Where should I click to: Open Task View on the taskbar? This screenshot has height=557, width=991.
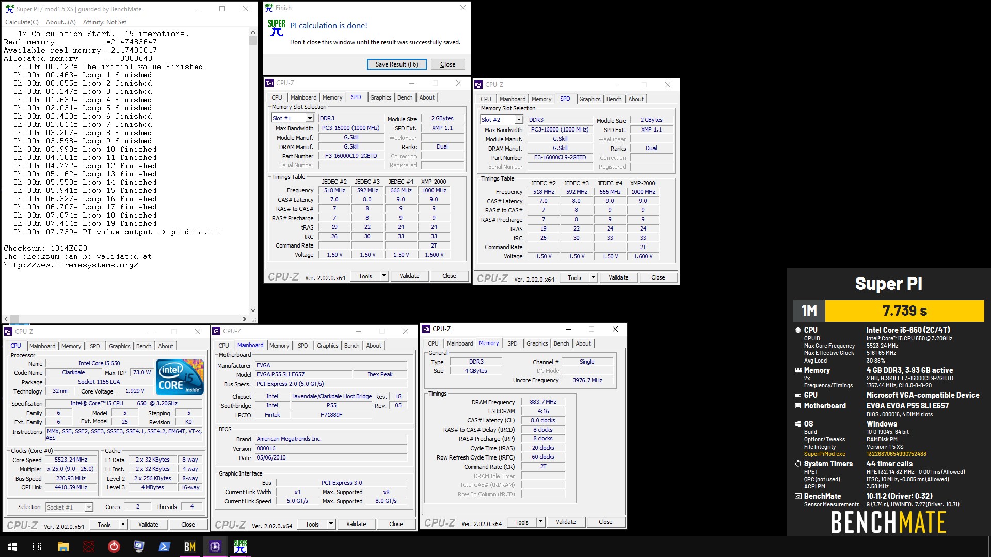[x=37, y=547]
